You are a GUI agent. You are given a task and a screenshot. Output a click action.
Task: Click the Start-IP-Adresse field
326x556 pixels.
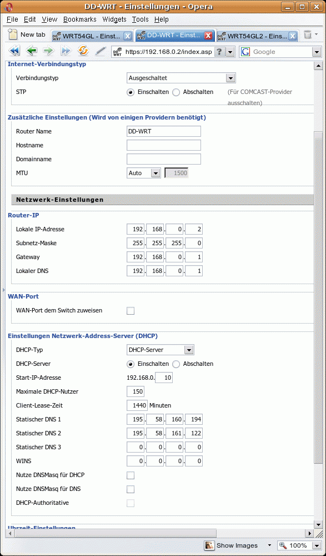164,378
